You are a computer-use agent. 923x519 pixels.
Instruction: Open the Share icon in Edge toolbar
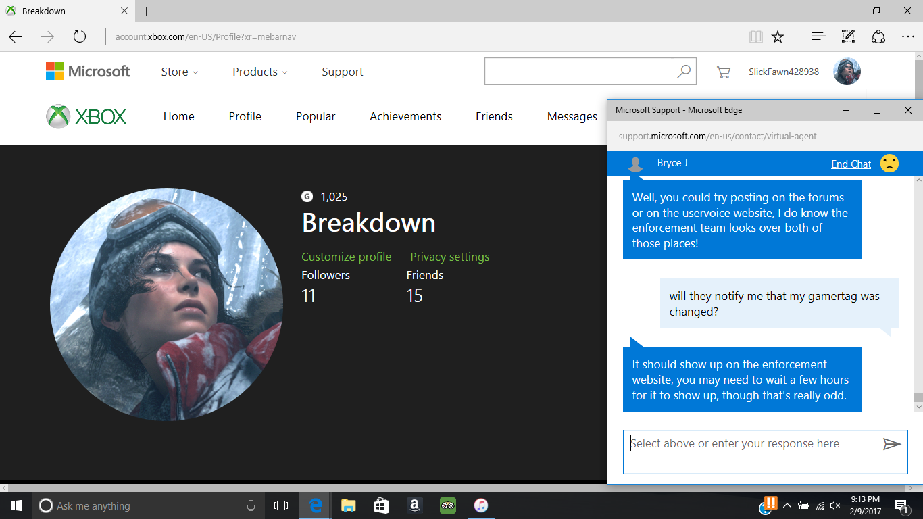(878, 36)
